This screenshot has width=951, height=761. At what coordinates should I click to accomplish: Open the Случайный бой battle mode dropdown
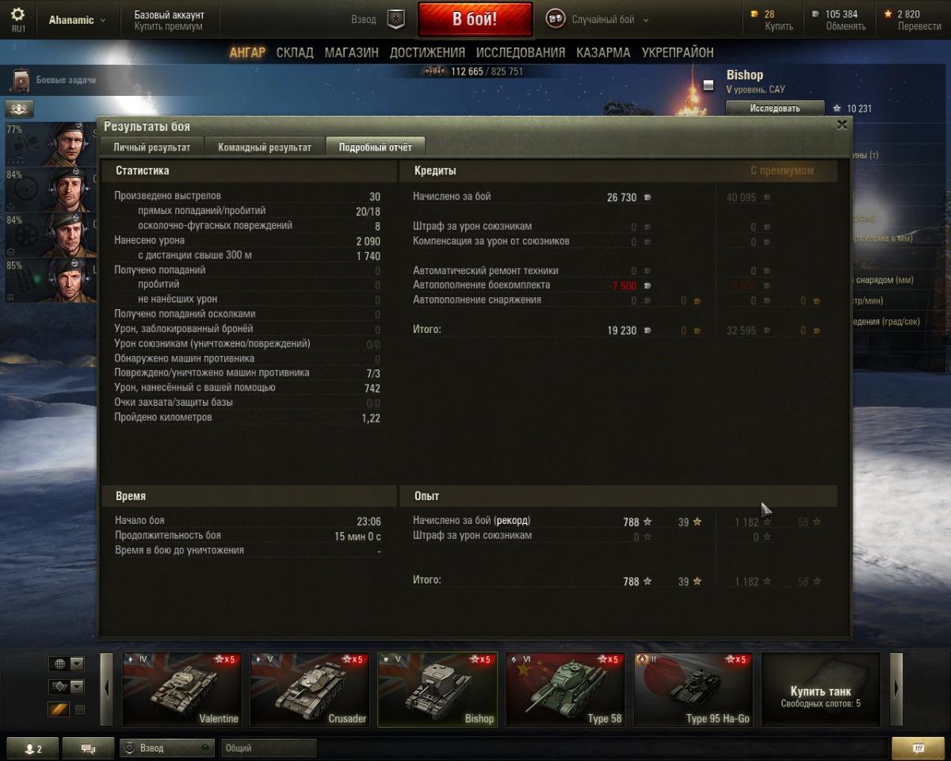599,20
